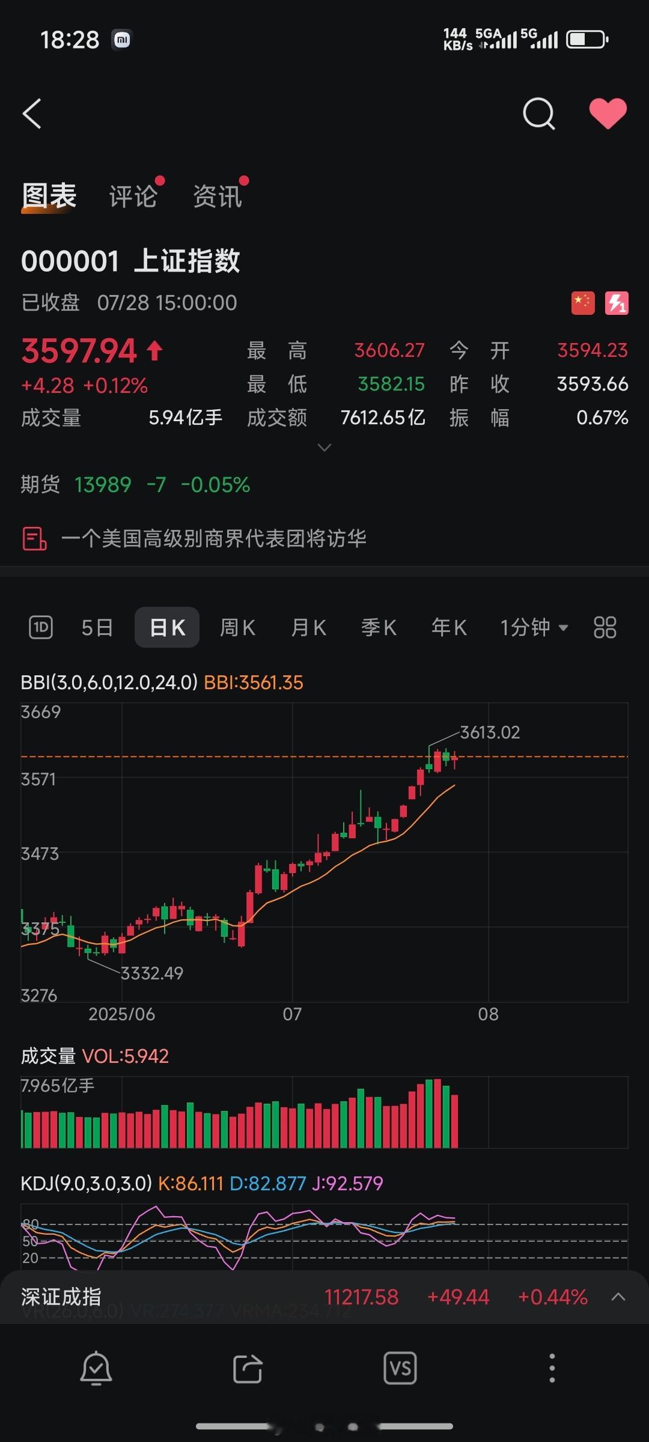The image size is (649, 1442).
Task: Open headline 一个美国高级别商界代表团将访华
Action: pyautogui.click(x=214, y=538)
